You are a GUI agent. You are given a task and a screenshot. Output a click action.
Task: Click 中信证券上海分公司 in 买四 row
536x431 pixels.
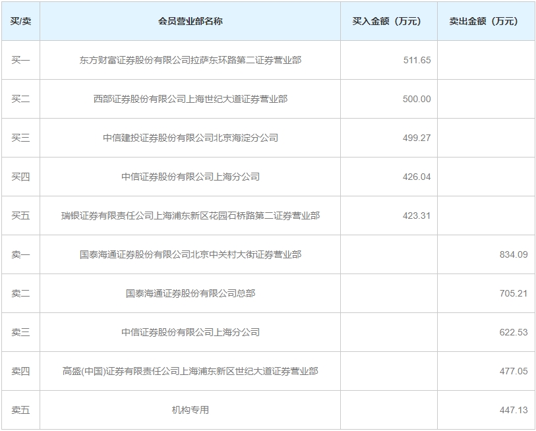point(191,177)
